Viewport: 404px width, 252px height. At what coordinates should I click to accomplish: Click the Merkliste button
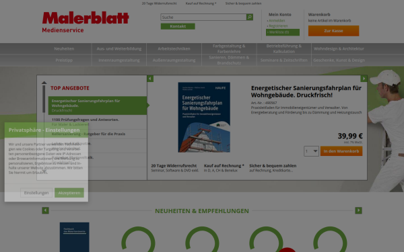[x=283, y=32]
